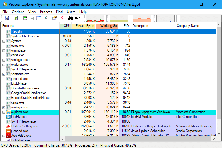222x148 pixels.
Task: Toggle the Show Process Tree toolbar icon
Action: (x=32, y=18)
